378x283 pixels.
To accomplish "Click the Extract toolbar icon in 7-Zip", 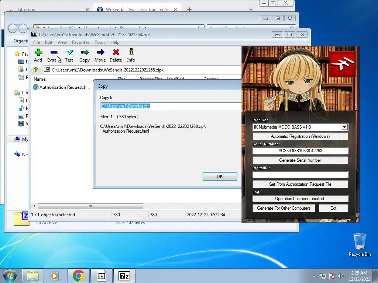I will point(54,55).
